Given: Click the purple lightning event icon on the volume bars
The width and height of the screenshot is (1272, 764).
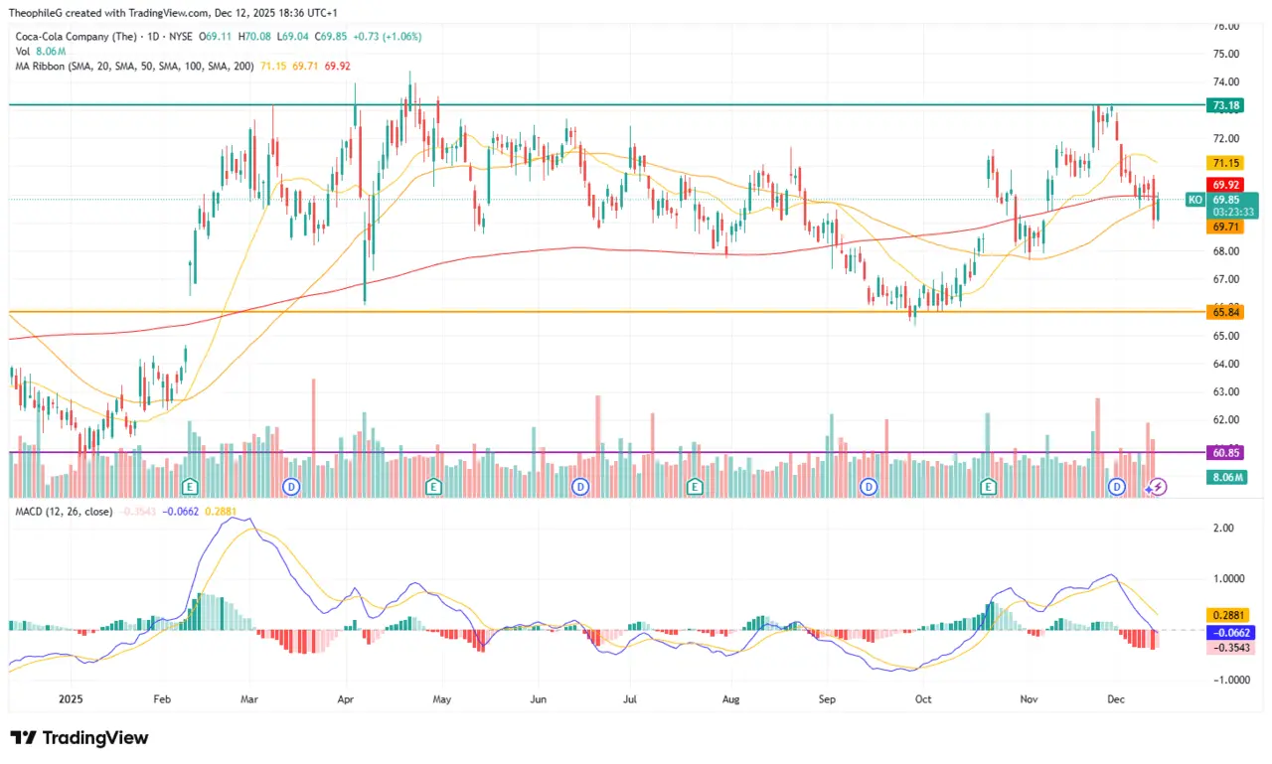Looking at the screenshot, I should [1156, 487].
